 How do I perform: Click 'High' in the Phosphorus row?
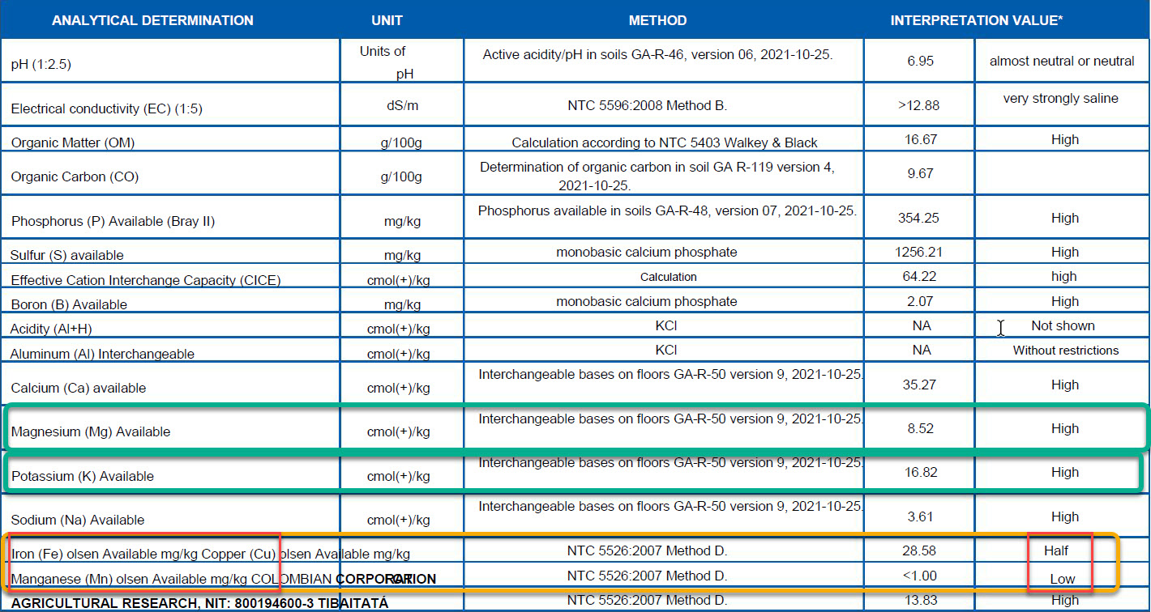[1065, 218]
